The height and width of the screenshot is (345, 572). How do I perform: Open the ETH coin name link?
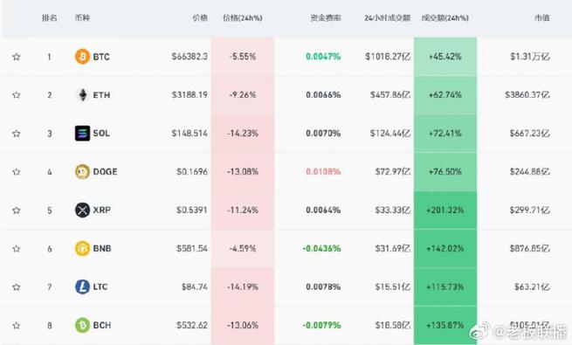tap(101, 95)
